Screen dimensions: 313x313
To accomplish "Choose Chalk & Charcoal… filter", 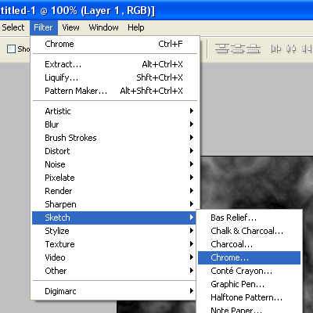I will pos(249,231).
